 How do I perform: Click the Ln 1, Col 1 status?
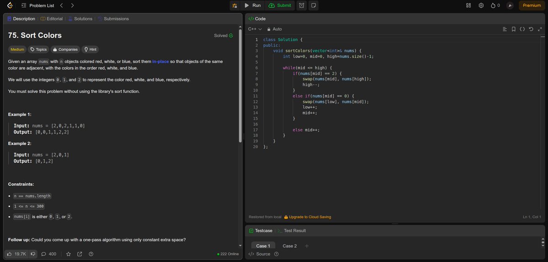[x=532, y=217]
